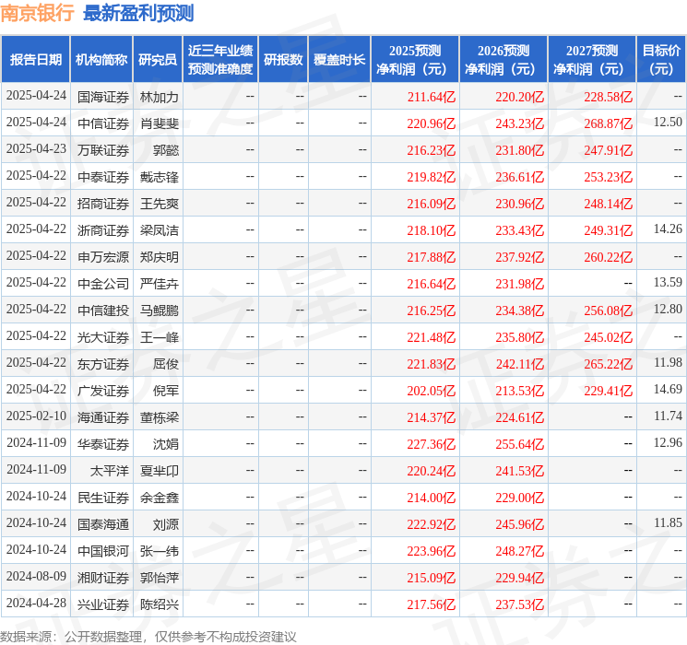
Task: Click the 华泰证券 institution cell
Action: click(x=103, y=444)
